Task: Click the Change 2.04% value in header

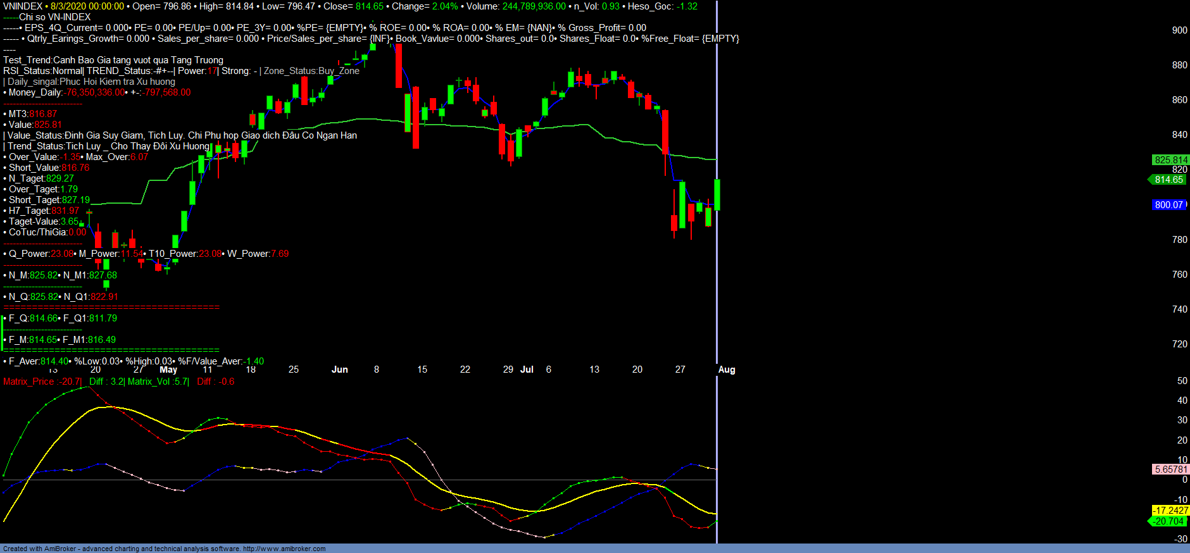Action: tap(445, 6)
